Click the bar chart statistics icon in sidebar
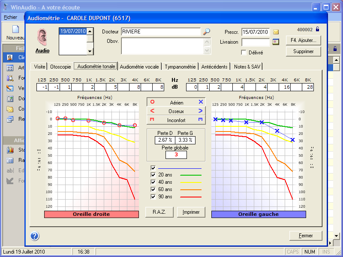The image size is (343, 257). (x=10, y=150)
